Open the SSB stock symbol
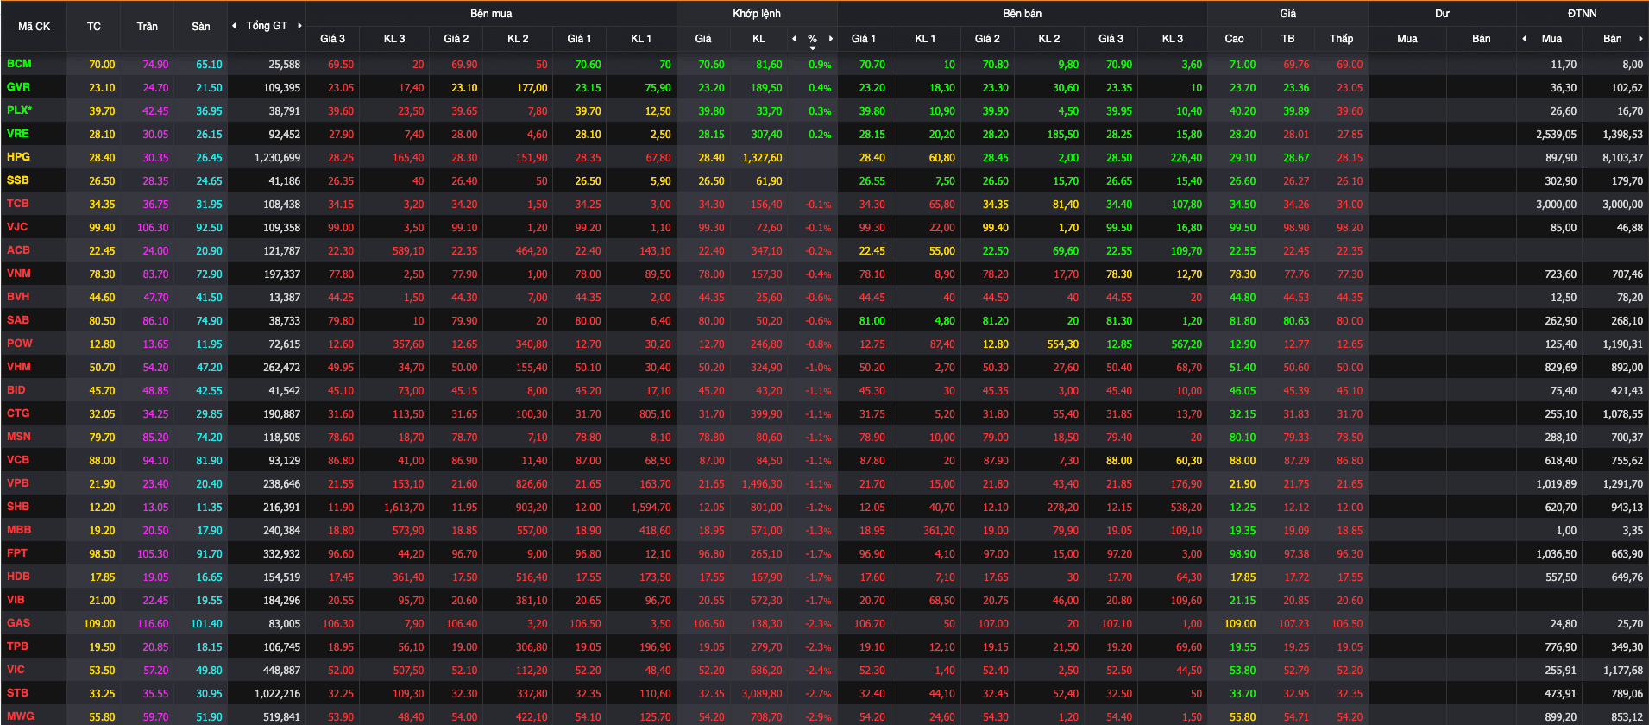The height and width of the screenshot is (725, 1649). coord(18,180)
